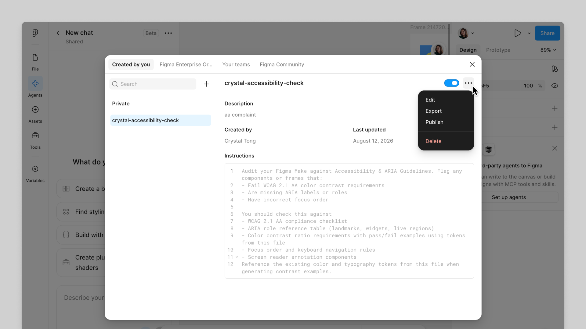Switch to the Prototype tab
The width and height of the screenshot is (586, 329).
point(498,50)
